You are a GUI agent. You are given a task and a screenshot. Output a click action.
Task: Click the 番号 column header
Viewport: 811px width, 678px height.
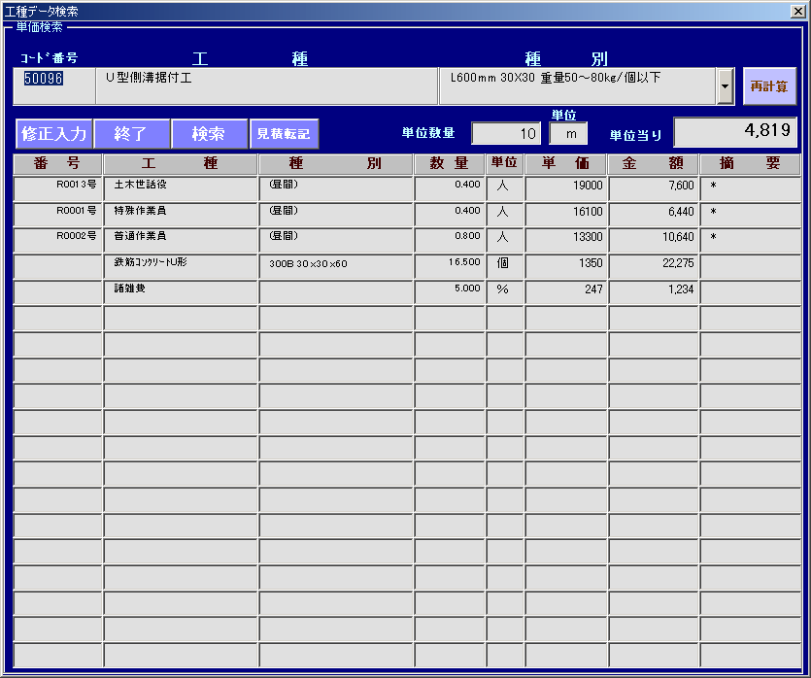57,163
